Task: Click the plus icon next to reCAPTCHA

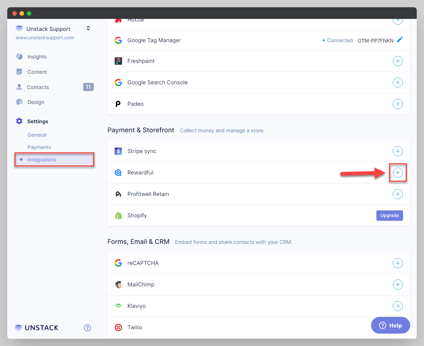Action: 397,263
